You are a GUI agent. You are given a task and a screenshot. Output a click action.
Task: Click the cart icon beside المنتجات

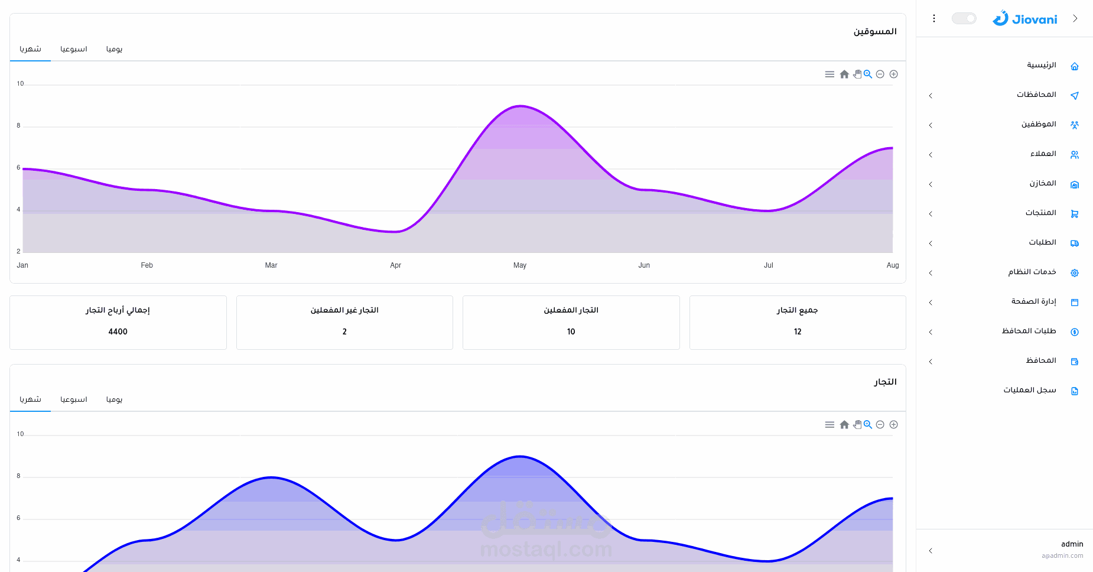(1075, 214)
